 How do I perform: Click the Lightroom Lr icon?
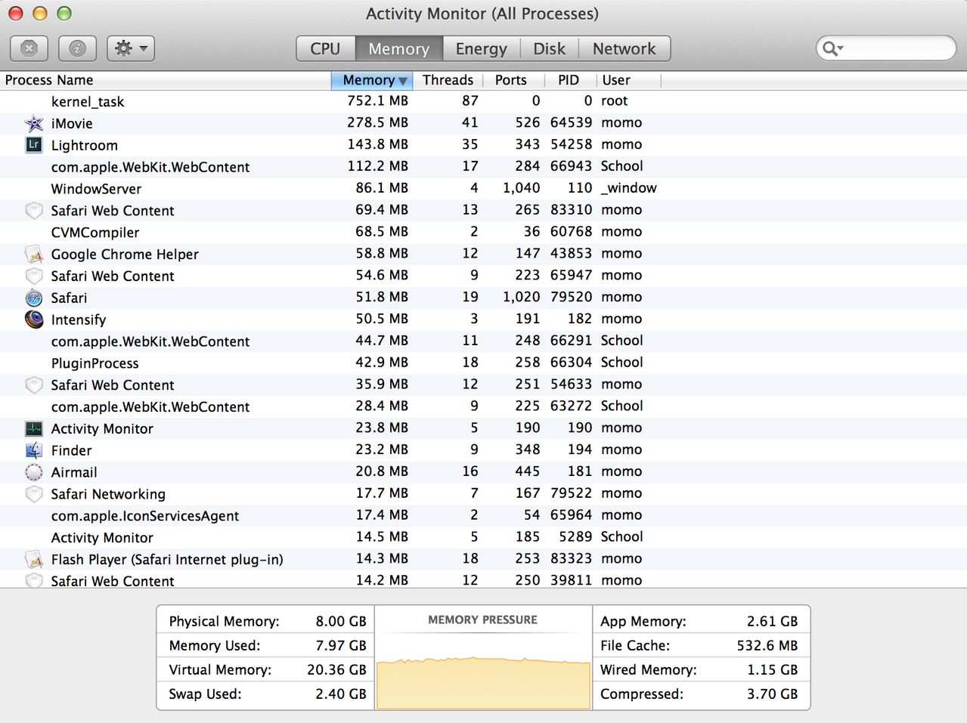click(x=34, y=144)
